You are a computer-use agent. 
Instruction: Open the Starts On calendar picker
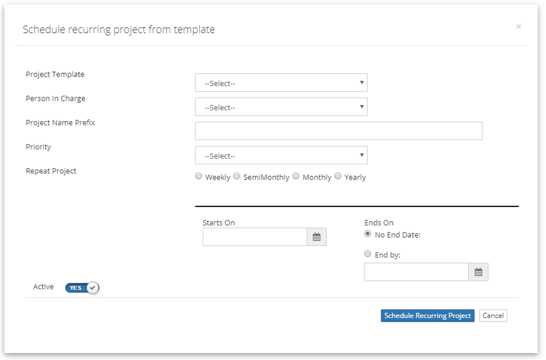pyautogui.click(x=317, y=237)
